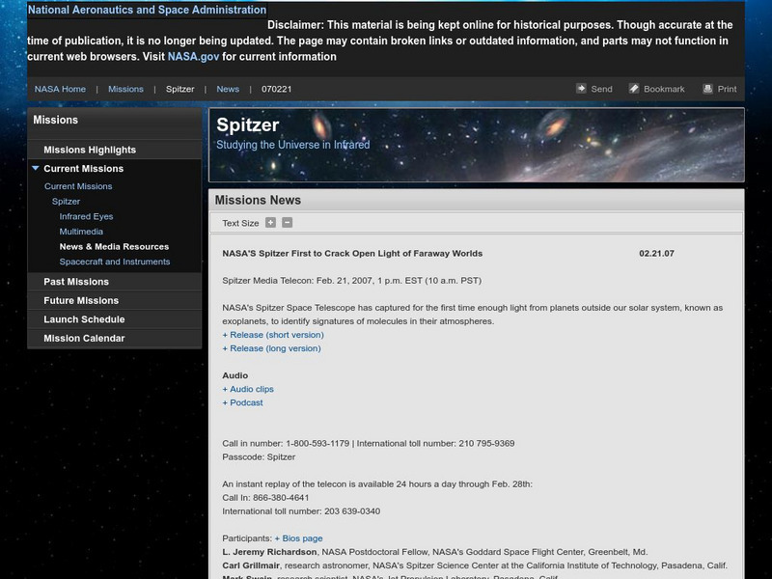Viewport: 772px width, 579px height.
Task: Click the Text Size label
Action: pos(240,223)
